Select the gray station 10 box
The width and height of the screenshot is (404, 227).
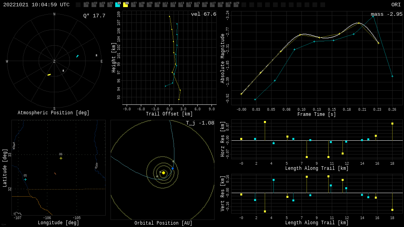[157, 5]
